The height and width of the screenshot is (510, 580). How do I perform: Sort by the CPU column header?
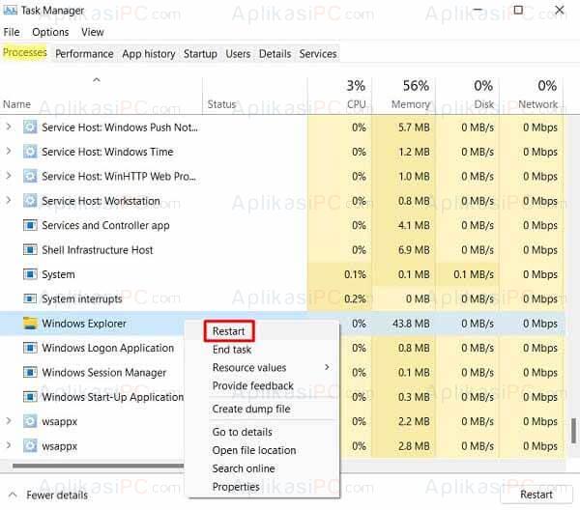click(356, 104)
